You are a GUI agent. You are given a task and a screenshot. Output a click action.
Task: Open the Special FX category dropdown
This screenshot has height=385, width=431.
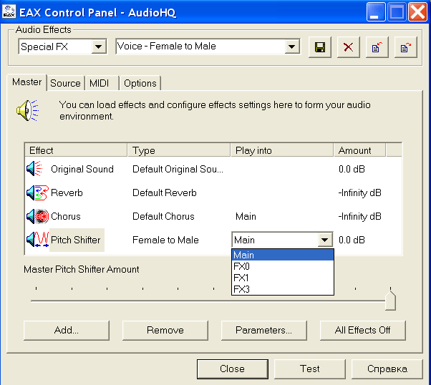(x=99, y=47)
